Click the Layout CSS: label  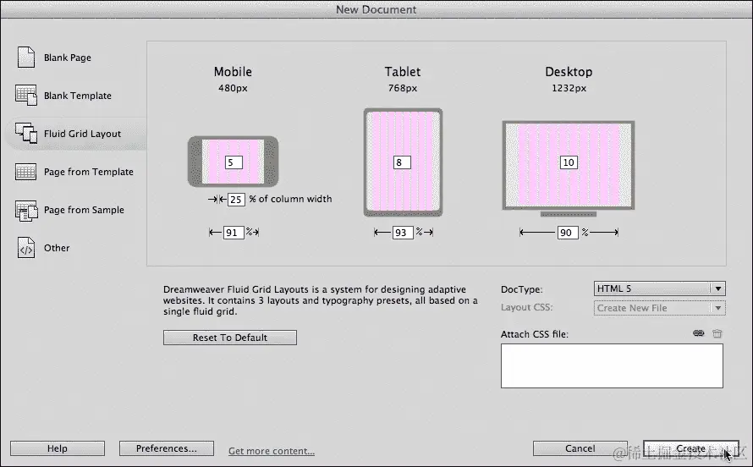pos(527,307)
